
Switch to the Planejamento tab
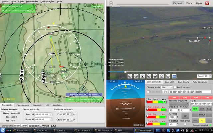(x=23, y=105)
